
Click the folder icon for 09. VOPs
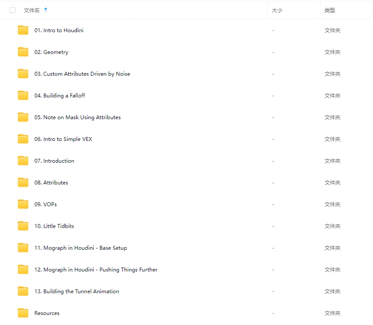point(23,204)
